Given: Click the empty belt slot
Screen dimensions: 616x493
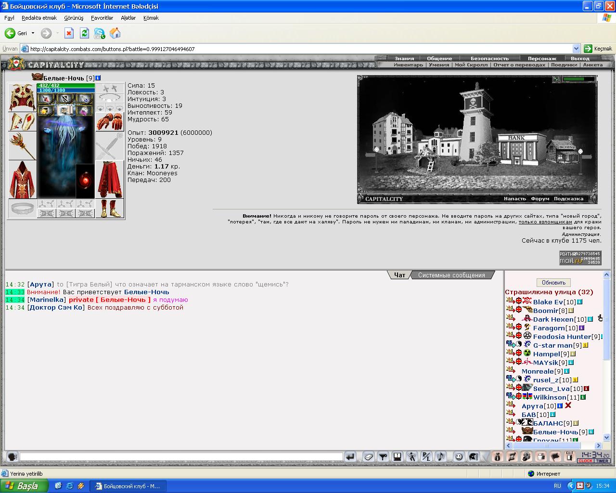Looking at the screenshot, I should (x=22, y=208).
